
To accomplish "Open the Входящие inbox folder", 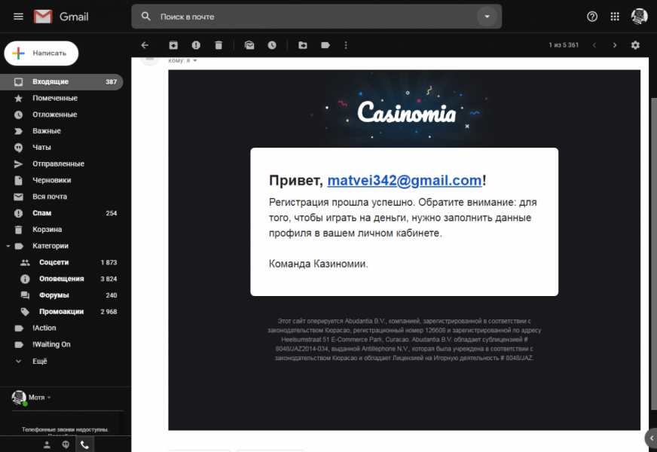I will coord(61,81).
